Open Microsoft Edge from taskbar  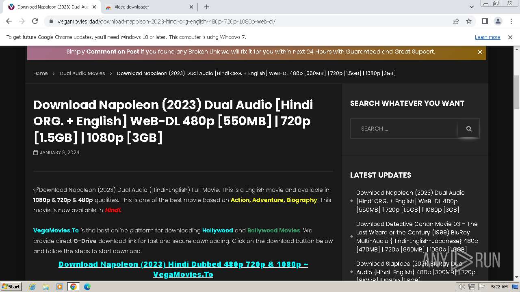click(87, 287)
